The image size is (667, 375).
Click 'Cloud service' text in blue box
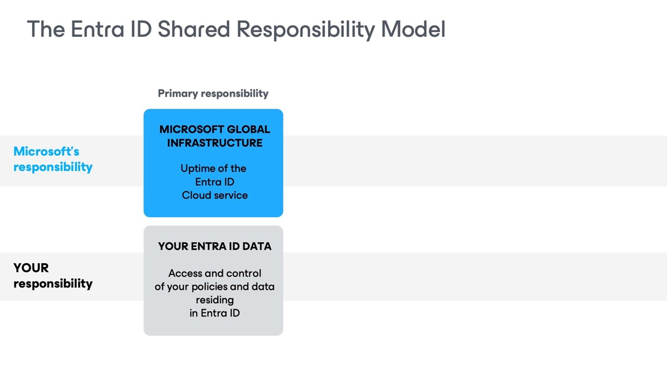click(x=215, y=195)
